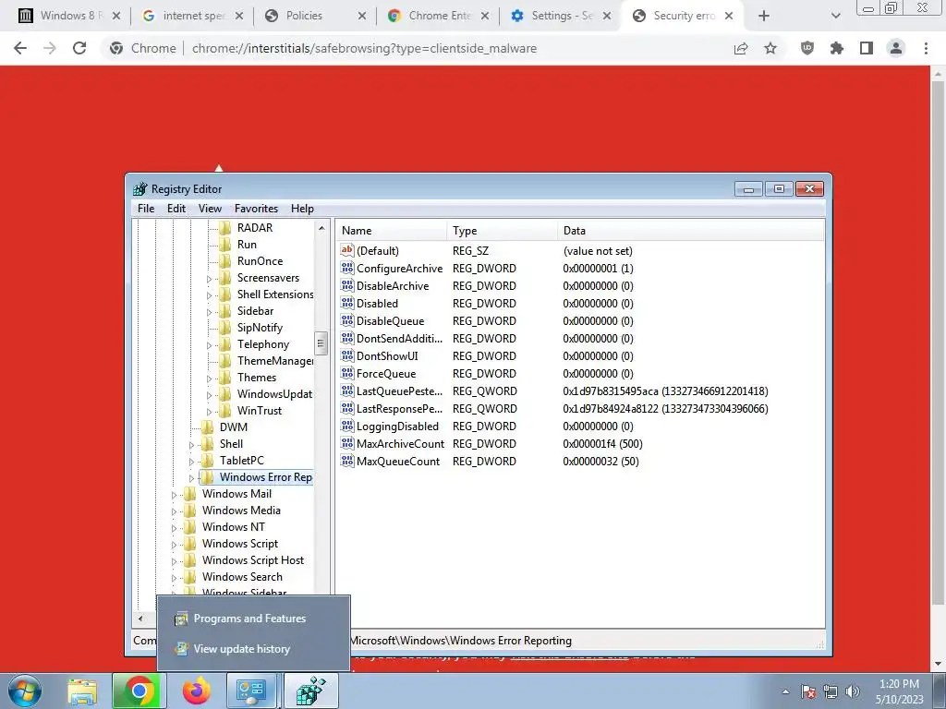The height and width of the screenshot is (709, 946).
Task: Open Chrome profile avatar
Action: [896, 48]
